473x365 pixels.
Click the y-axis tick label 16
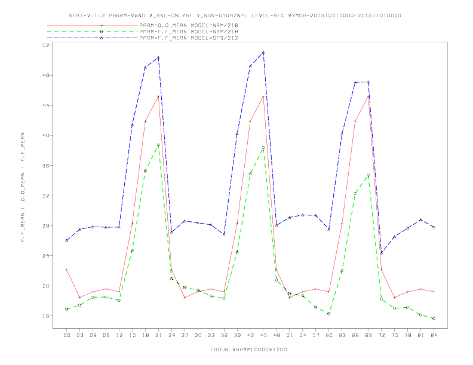coord(45,316)
